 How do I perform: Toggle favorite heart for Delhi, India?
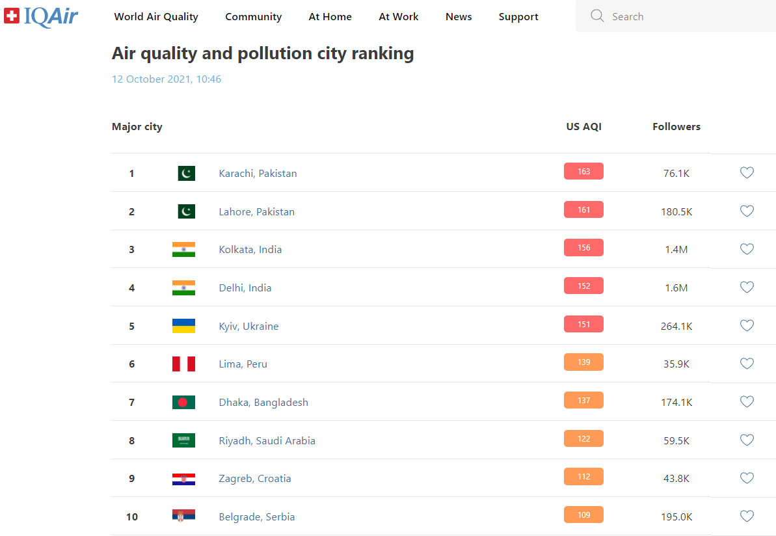[x=747, y=287]
